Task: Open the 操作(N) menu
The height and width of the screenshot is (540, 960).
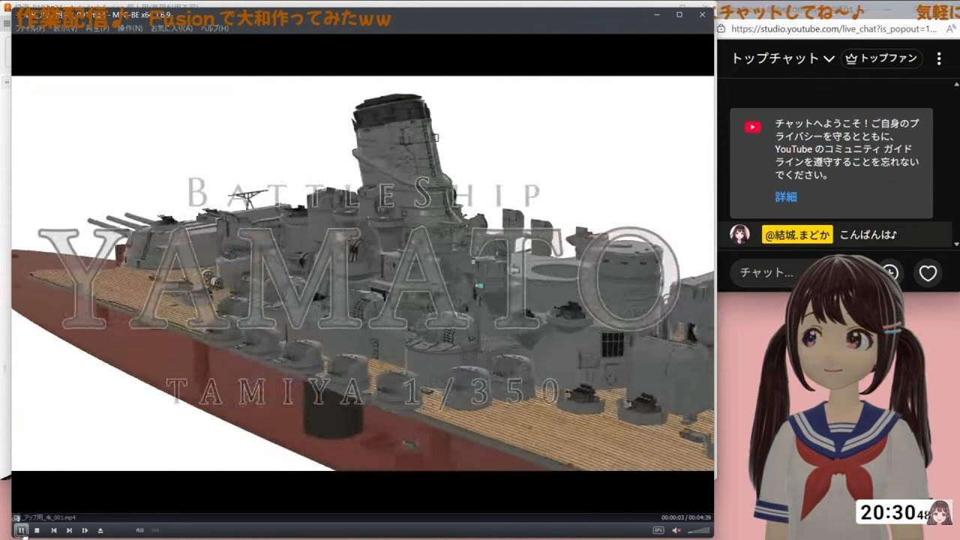Action: [x=130, y=28]
